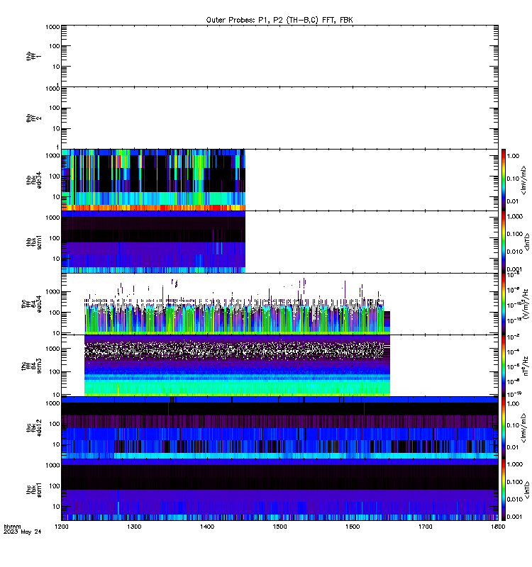Click the color bar beside thc fff eac34 panel
Viewport: 532px width, 567px height.
click(504, 304)
